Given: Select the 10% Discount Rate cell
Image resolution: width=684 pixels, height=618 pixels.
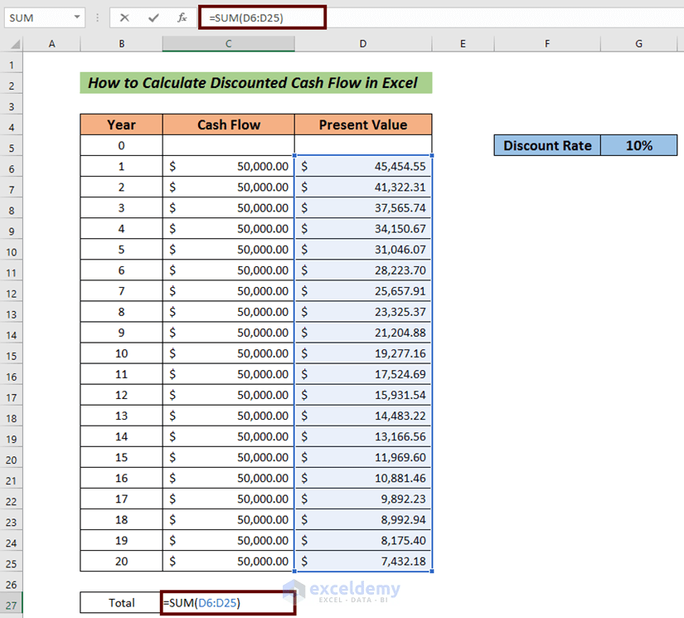Looking at the screenshot, I should tap(638, 145).
